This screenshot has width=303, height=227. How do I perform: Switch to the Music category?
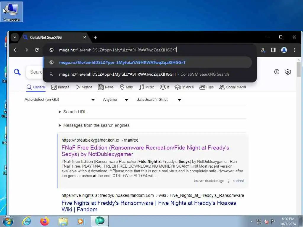(x=147, y=87)
